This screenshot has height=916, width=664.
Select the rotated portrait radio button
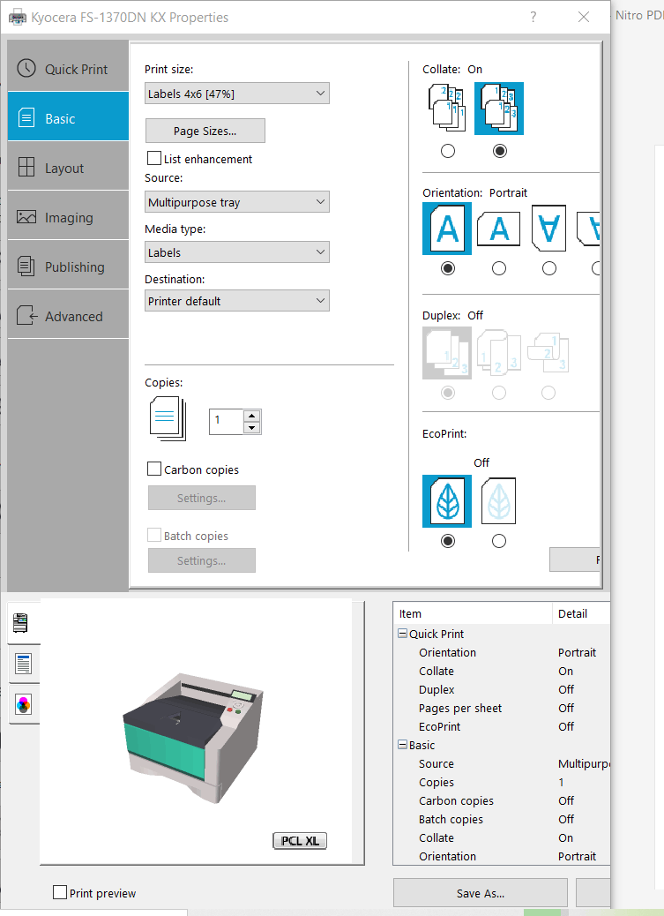pyautogui.click(x=549, y=269)
